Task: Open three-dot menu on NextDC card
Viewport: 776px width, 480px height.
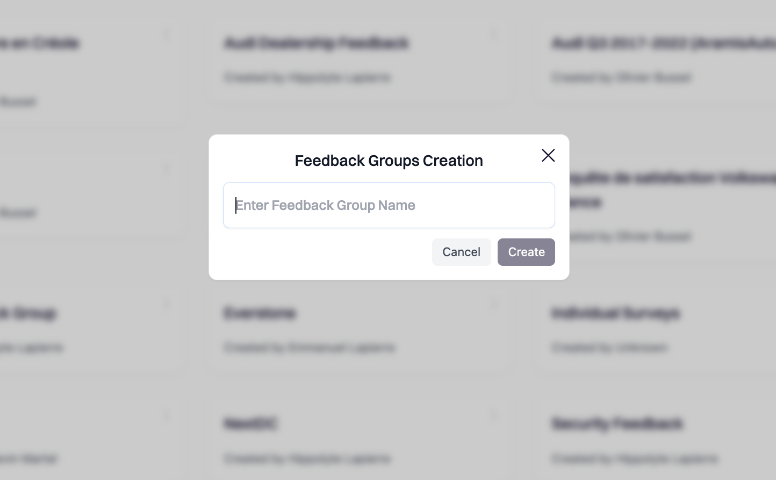Action: 493,416
